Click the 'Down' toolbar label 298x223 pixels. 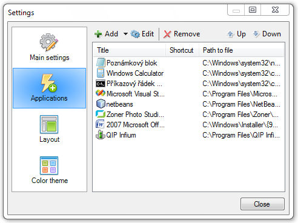click(x=271, y=34)
